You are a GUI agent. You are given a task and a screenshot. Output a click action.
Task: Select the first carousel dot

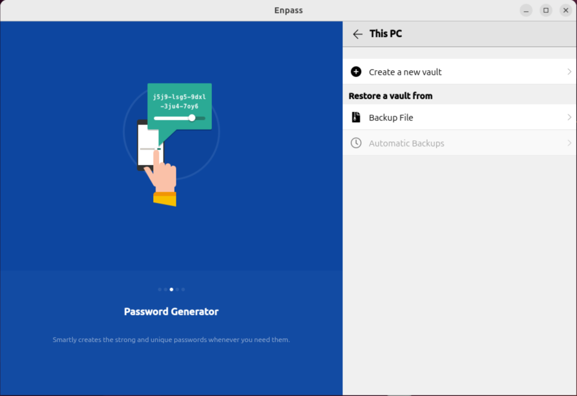(159, 289)
